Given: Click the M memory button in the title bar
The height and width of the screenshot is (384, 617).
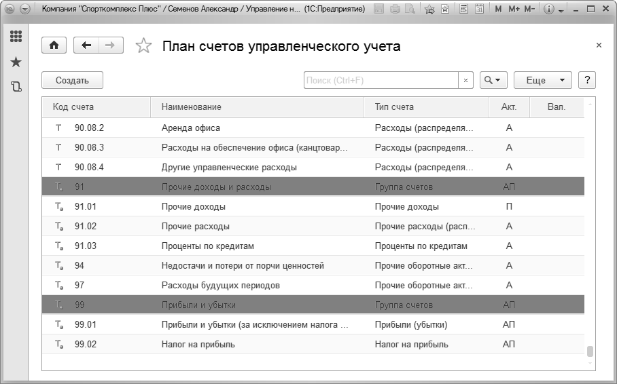Looking at the screenshot, I should [499, 9].
